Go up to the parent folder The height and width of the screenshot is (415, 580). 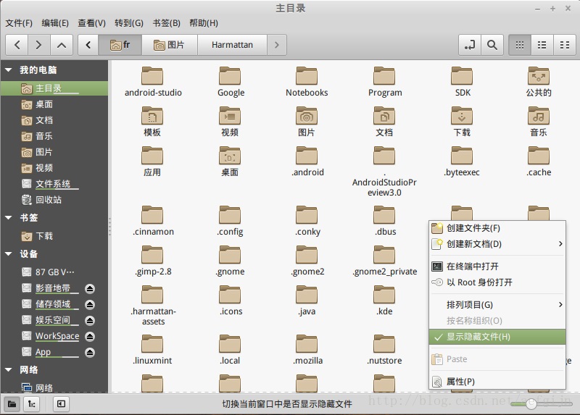point(62,45)
